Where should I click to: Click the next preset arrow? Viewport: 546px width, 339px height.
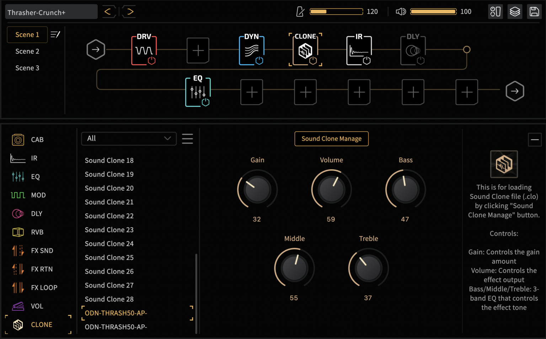(x=128, y=11)
